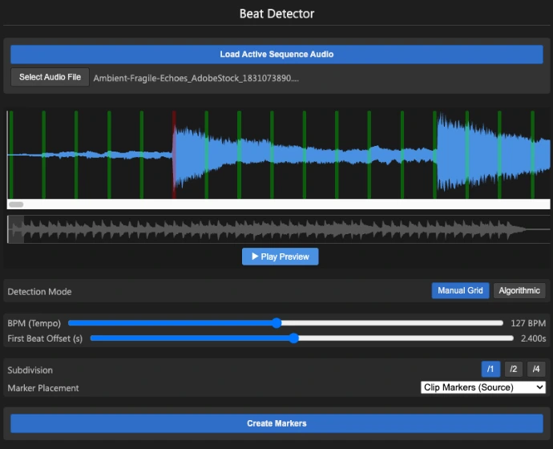
Task: Click the first green beat marker at waveform start
Action: click(10, 154)
